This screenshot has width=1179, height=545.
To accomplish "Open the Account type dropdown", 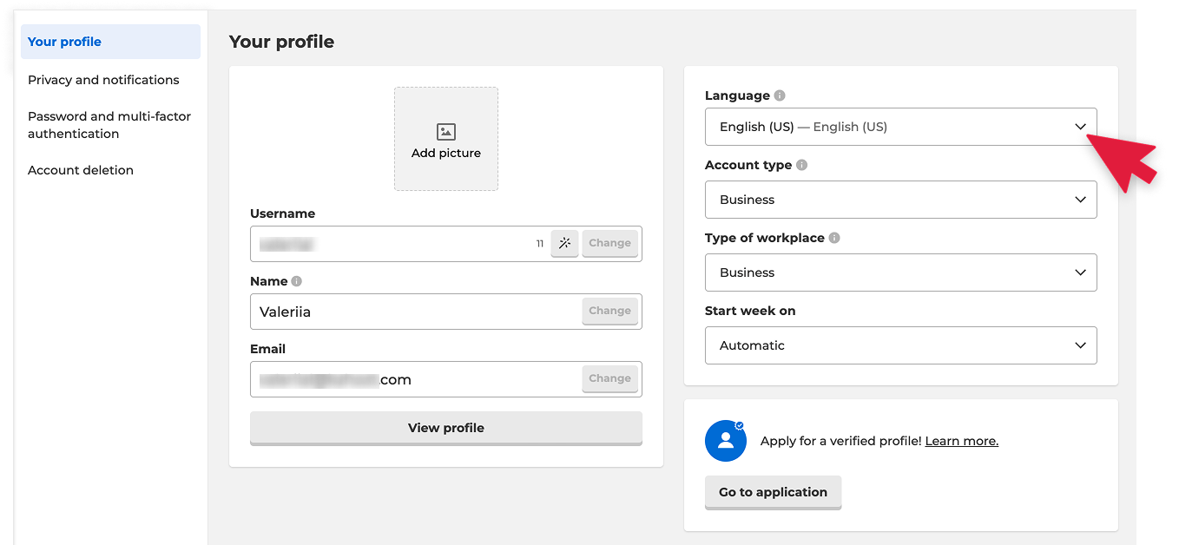I will coord(901,200).
